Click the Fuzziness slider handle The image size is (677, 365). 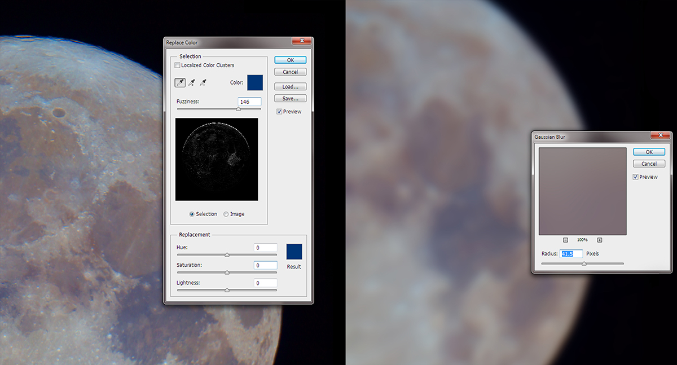click(238, 109)
